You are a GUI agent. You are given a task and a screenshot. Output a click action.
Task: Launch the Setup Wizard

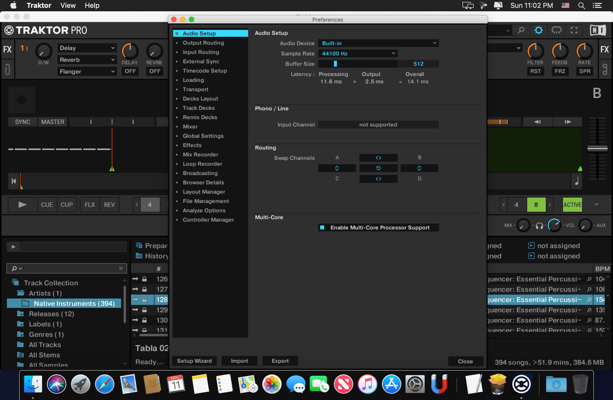(194, 360)
